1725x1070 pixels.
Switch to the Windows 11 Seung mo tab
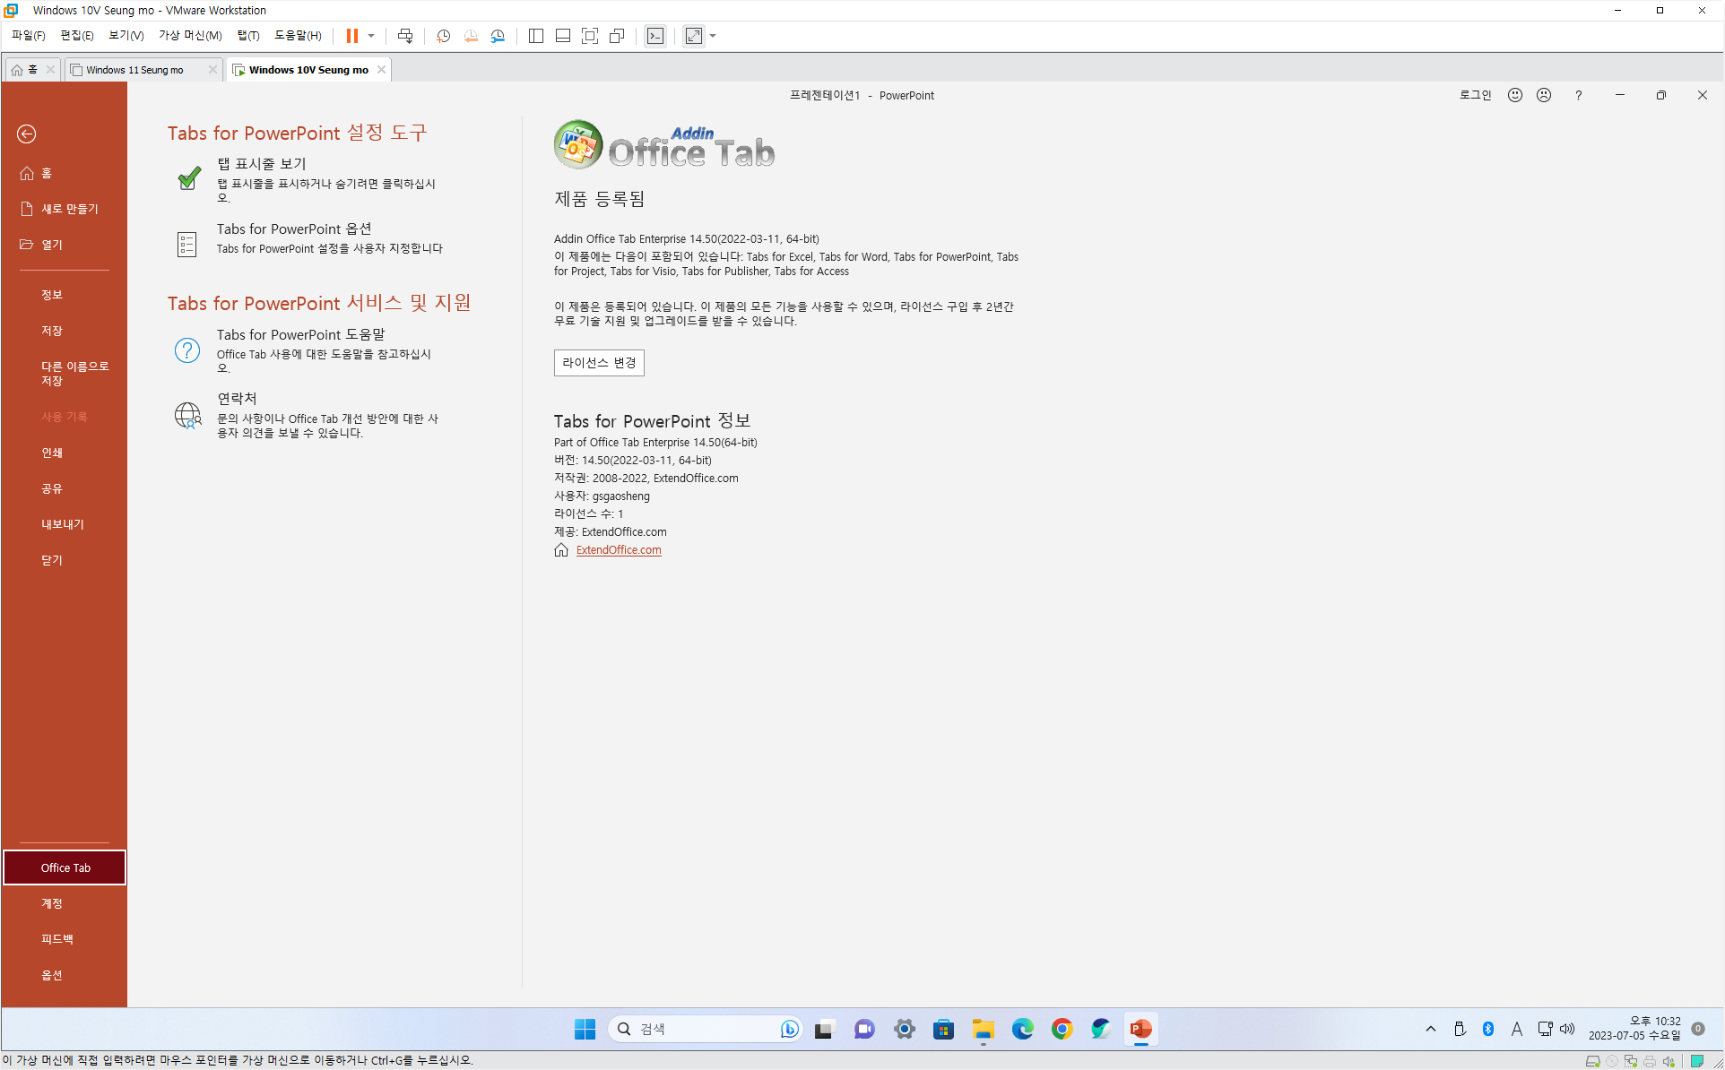[x=134, y=70]
